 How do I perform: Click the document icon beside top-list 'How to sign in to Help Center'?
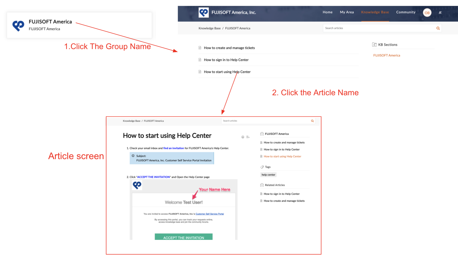click(200, 60)
